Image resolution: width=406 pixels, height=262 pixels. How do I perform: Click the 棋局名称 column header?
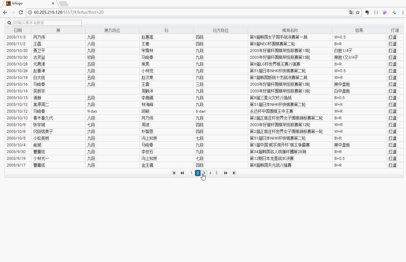point(290,30)
